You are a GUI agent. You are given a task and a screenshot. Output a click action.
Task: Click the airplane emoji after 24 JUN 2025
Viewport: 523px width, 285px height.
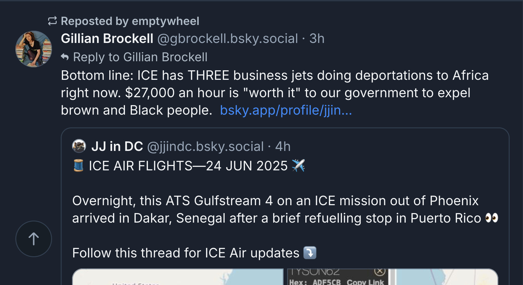(x=298, y=165)
